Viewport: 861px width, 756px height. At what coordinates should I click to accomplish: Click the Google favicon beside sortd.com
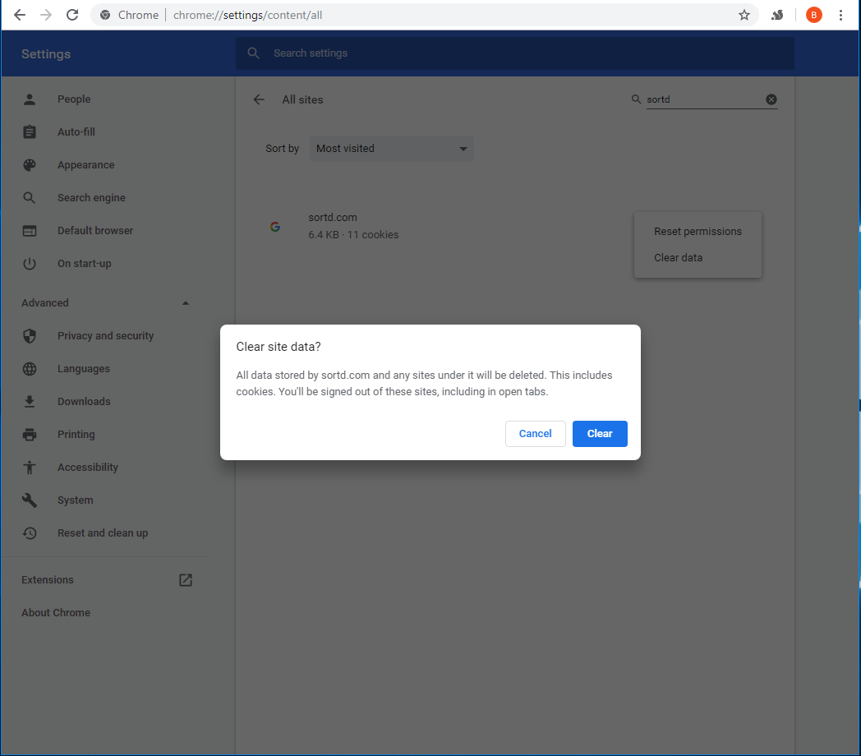pyautogui.click(x=275, y=226)
